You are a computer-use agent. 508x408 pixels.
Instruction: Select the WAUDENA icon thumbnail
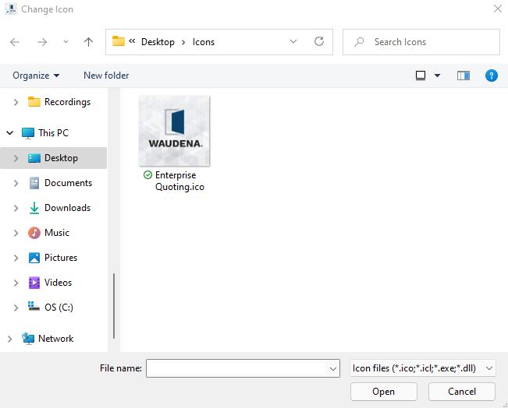coord(174,131)
